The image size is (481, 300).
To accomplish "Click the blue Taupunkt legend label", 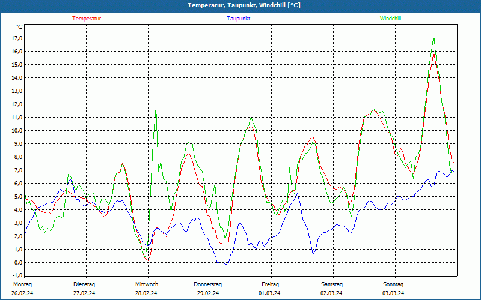I will (x=238, y=19).
